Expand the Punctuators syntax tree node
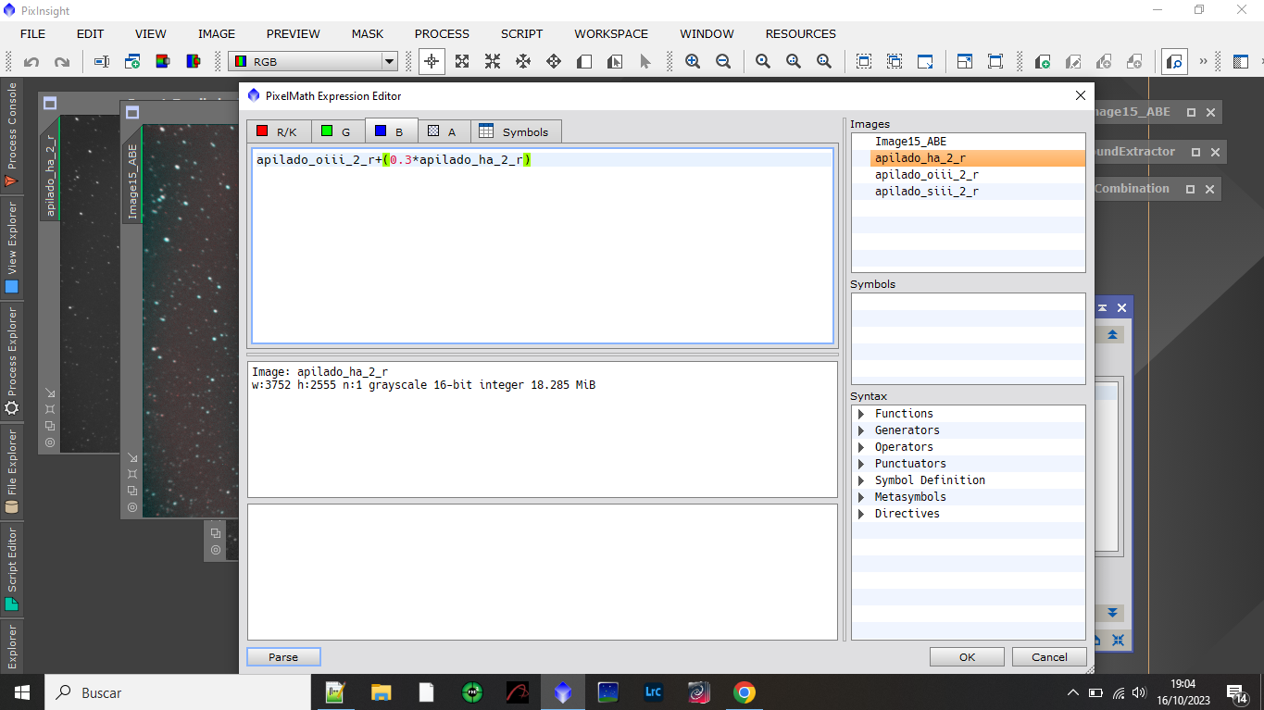This screenshot has height=710, width=1264. (861, 464)
